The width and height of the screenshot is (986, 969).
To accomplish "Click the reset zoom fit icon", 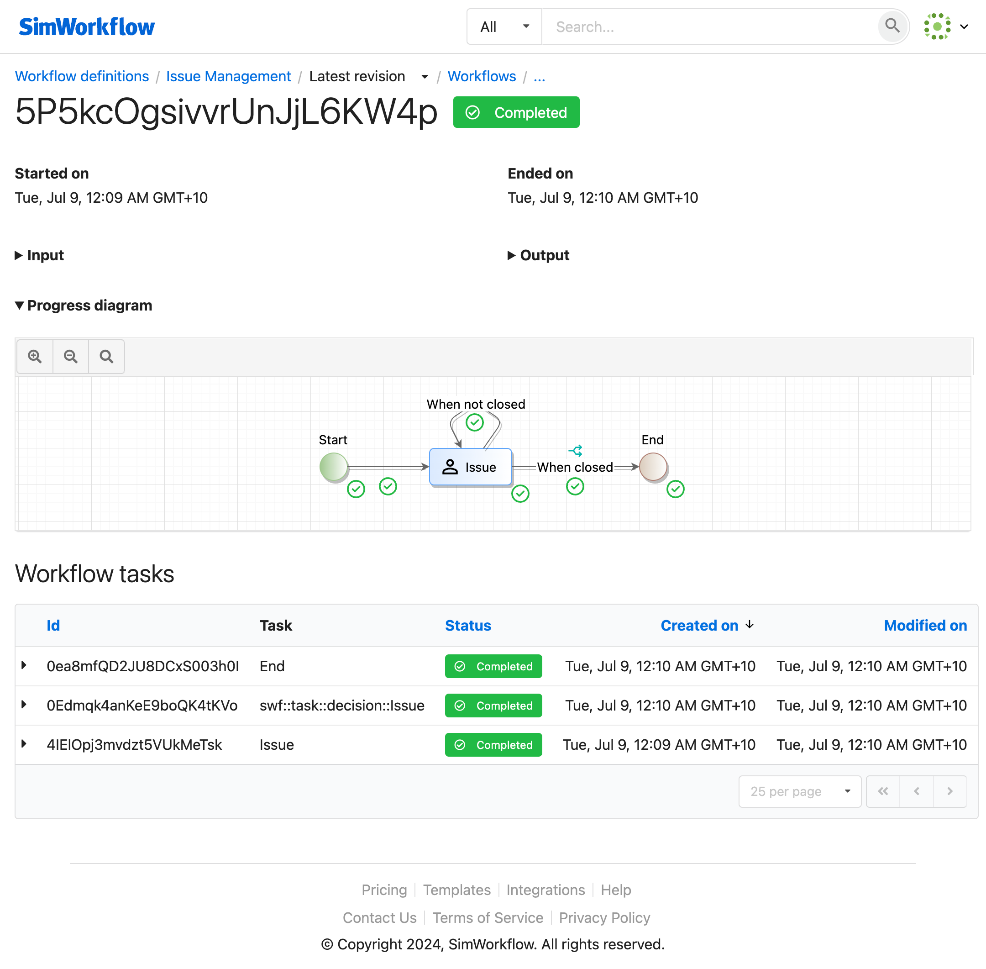I will click(x=105, y=356).
